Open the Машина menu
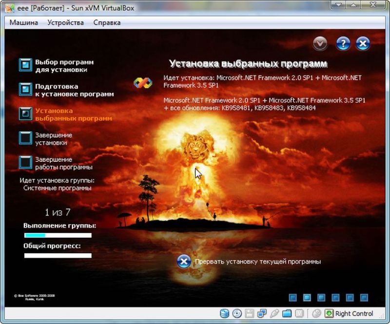The image size is (390, 324). click(24, 22)
